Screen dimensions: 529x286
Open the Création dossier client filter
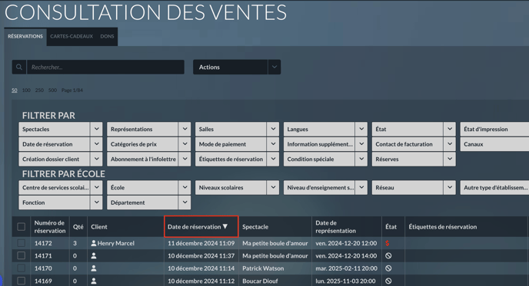coord(61,159)
